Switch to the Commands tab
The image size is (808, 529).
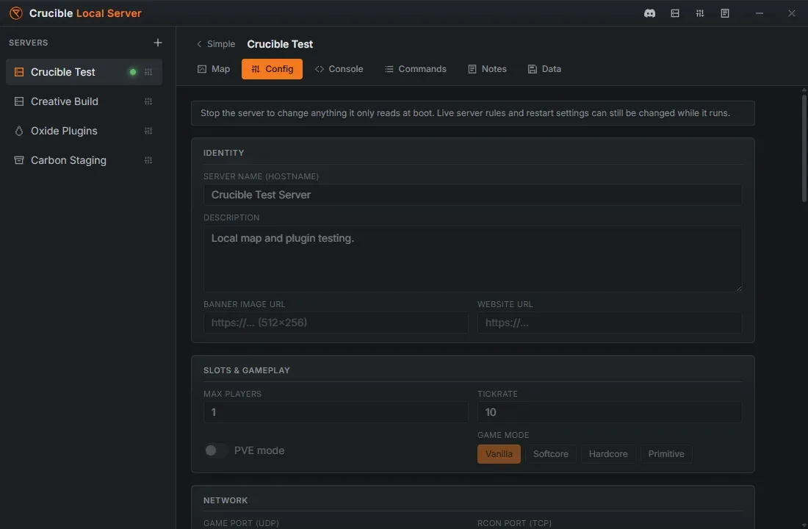pos(416,69)
